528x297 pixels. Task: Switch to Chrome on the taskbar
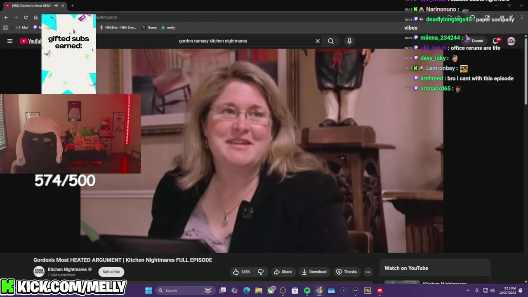pyautogui.click(x=319, y=290)
